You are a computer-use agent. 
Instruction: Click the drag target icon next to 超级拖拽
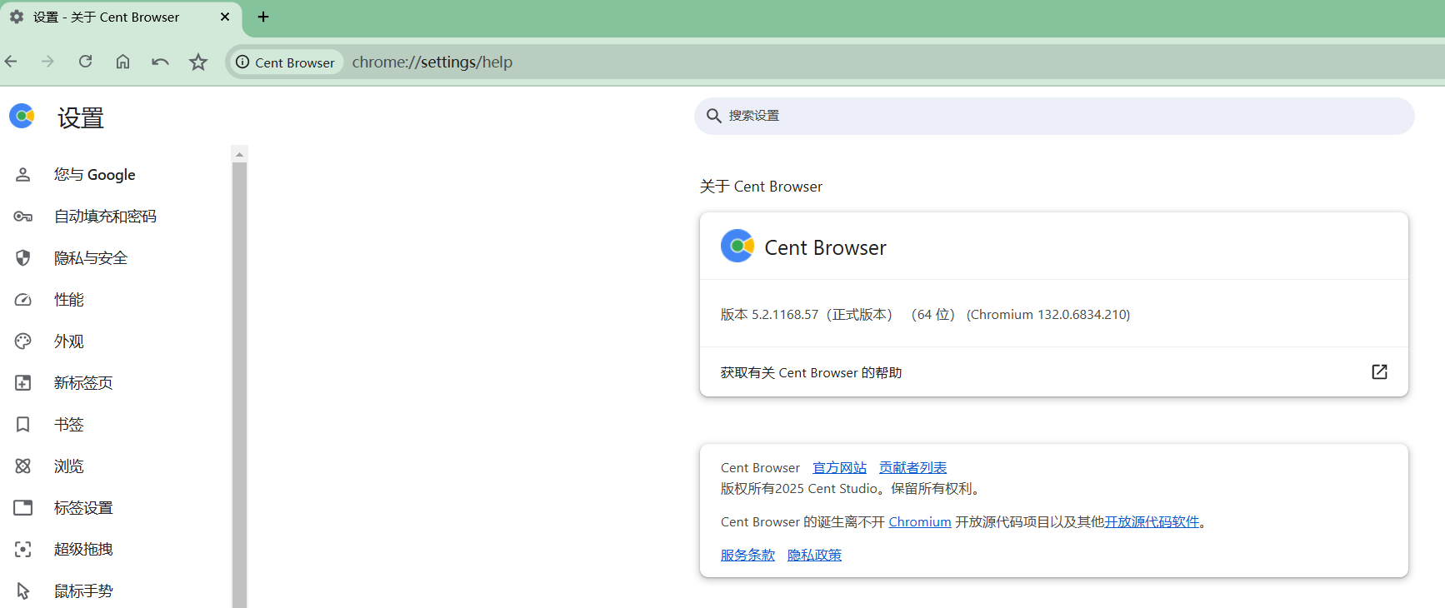(23, 550)
